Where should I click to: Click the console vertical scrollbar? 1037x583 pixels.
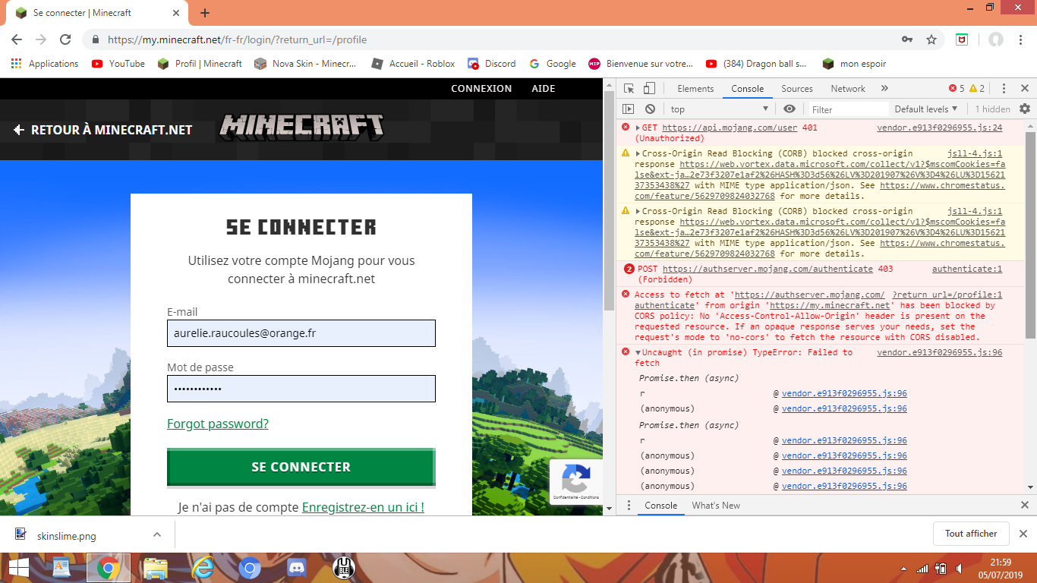click(x=1030, y=235)
